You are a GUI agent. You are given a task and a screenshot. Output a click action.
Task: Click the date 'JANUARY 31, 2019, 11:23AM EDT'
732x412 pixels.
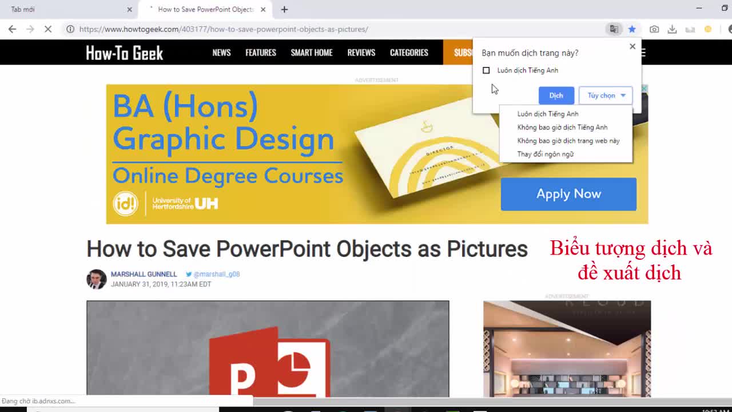tap(161, 284)
